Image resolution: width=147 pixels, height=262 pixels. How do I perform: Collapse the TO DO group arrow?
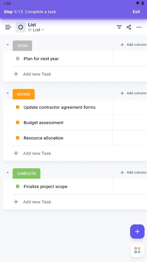(8, 45)
